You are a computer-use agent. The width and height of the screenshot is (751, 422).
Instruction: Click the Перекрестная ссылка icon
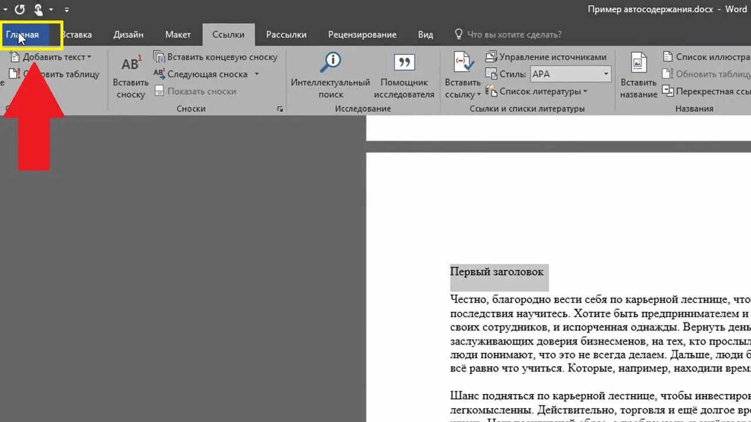pos(668,91)
